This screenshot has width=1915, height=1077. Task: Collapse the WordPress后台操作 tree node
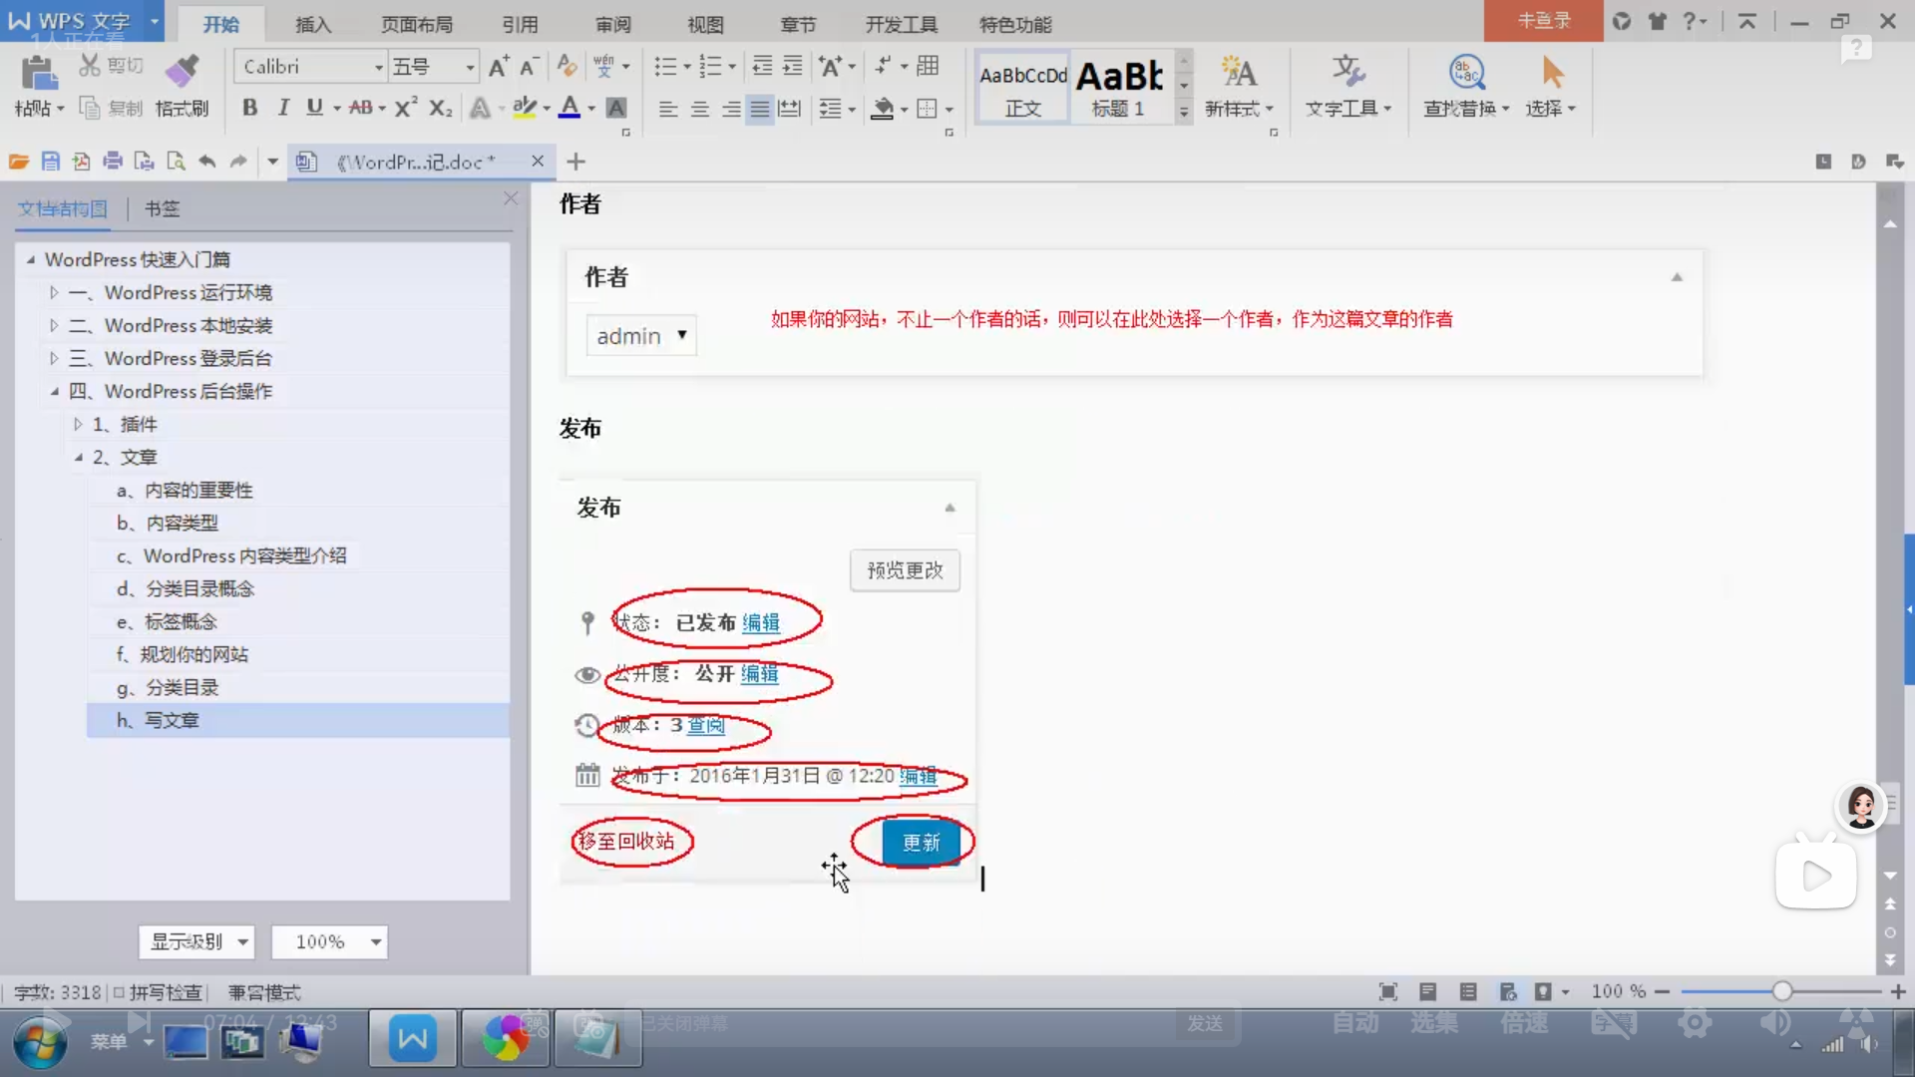tap(55, 391)
